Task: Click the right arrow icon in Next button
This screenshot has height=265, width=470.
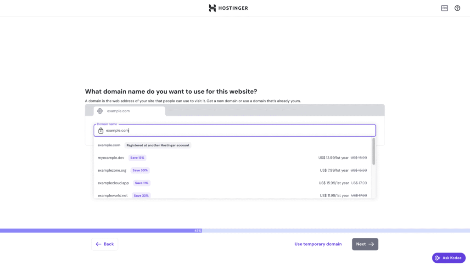Action: click(371, 244)
